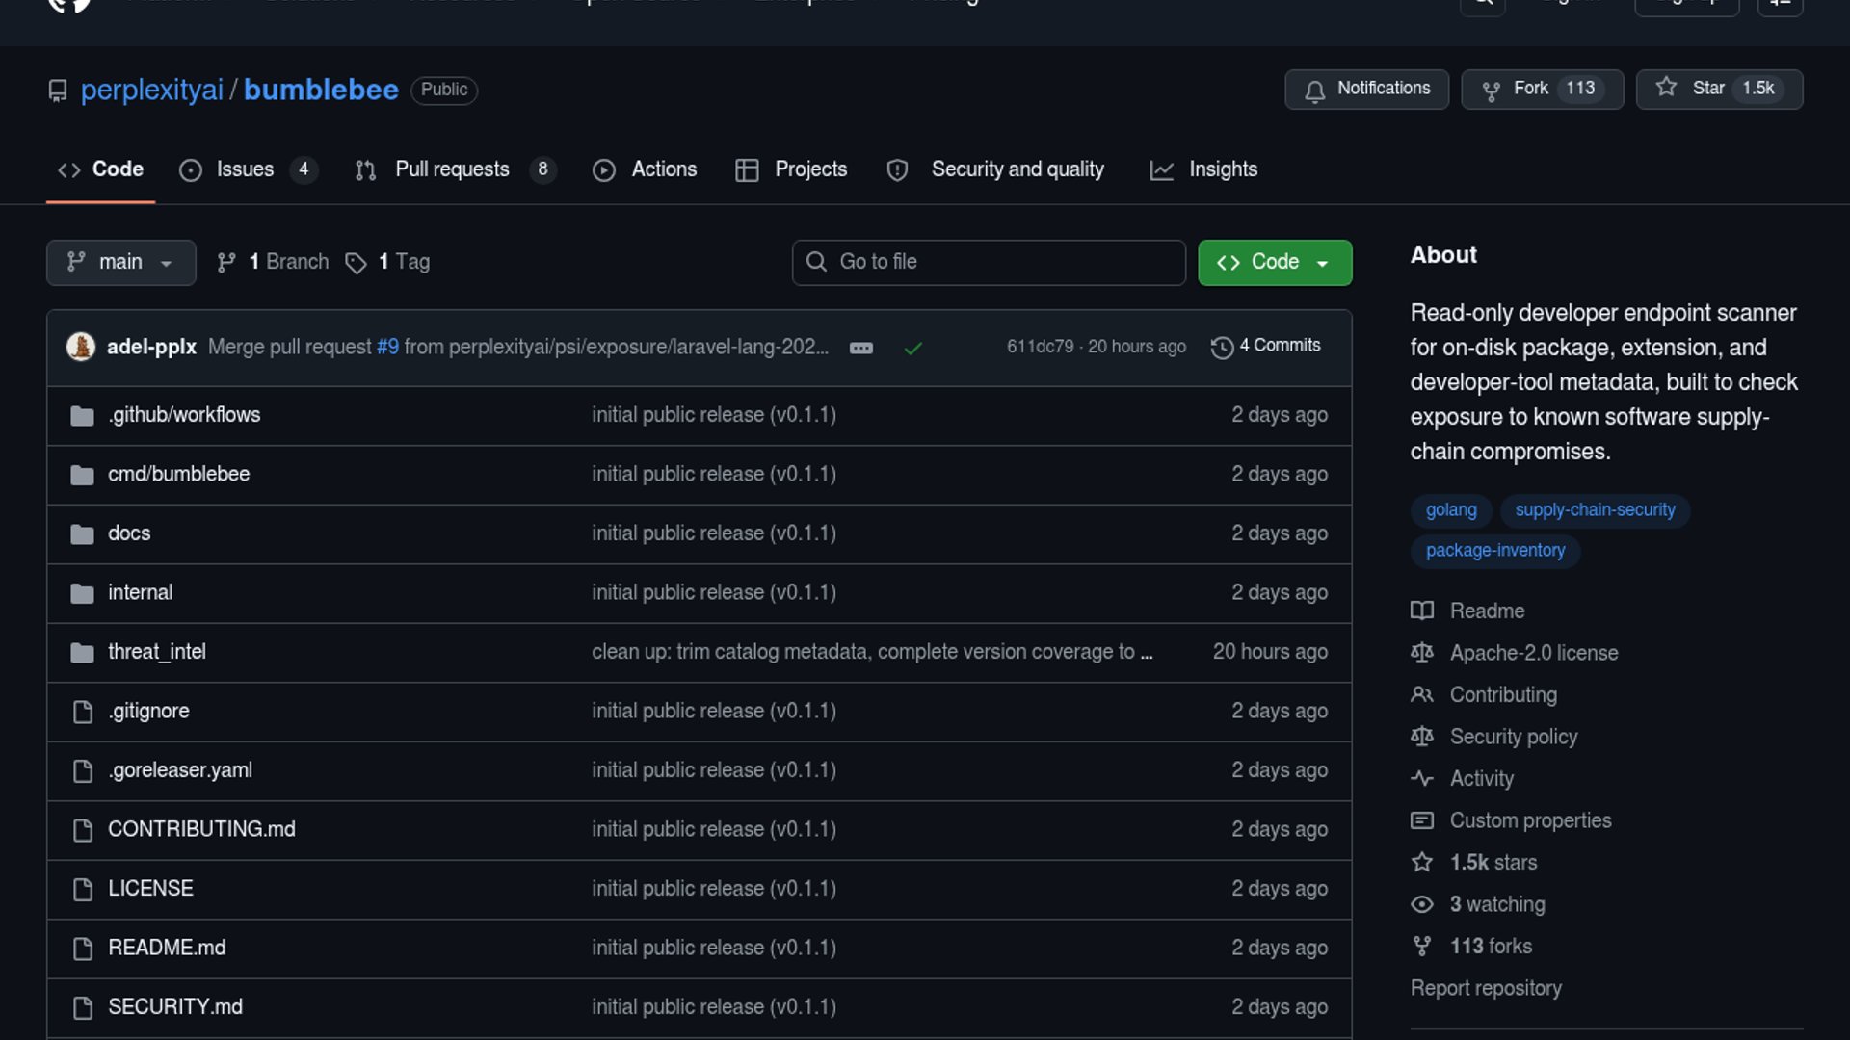The width and height of the screenshot is (1850, 1040).
Task: Open commit hash 611dc79
Action: pyautogui.click(x=1040, y=347)
